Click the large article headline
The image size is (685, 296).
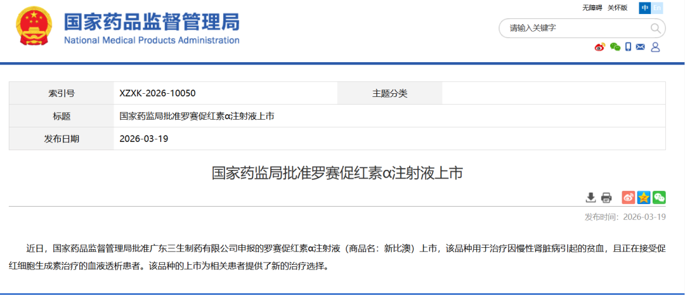click(337, 173)
